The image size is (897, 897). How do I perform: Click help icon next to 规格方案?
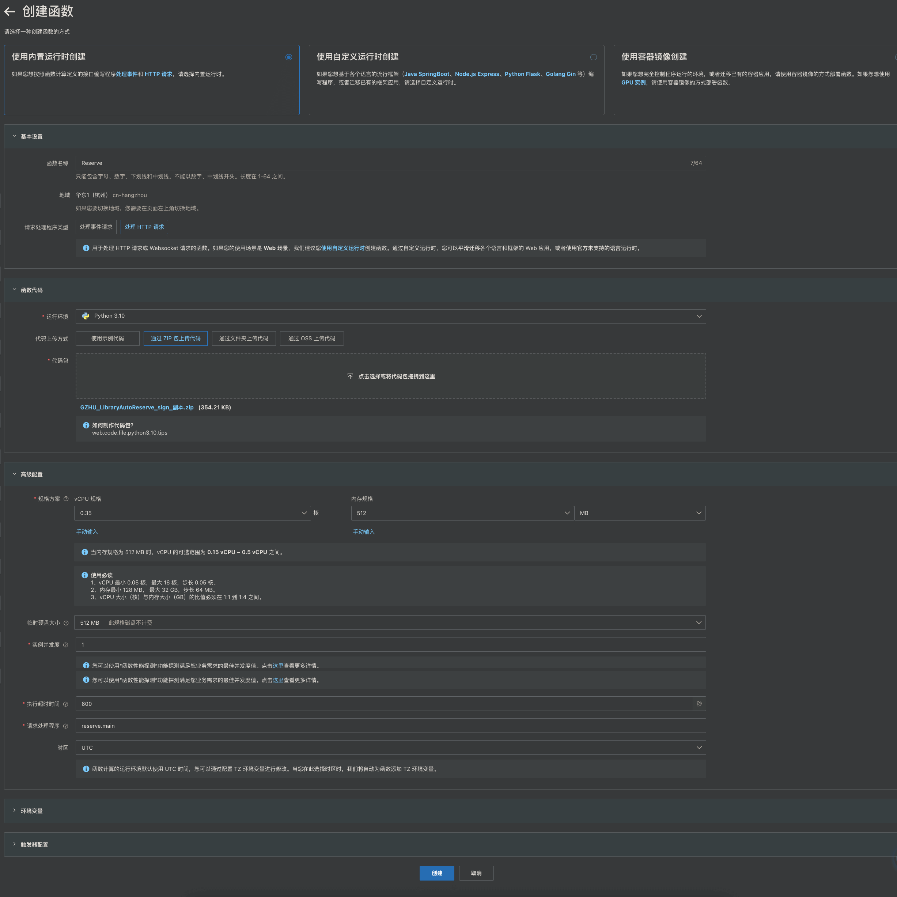(x=66, y=499)
